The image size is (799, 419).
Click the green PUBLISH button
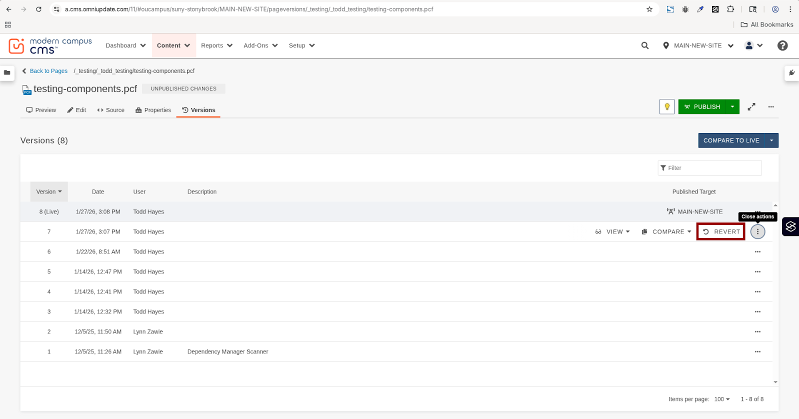point(702,106)
